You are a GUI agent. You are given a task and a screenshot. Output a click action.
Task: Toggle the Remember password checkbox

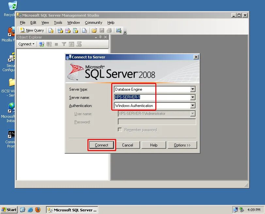(120, 130)
